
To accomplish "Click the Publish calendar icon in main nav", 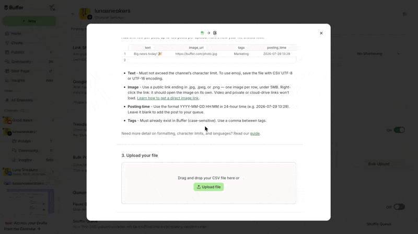I will (x=7, y=52).
